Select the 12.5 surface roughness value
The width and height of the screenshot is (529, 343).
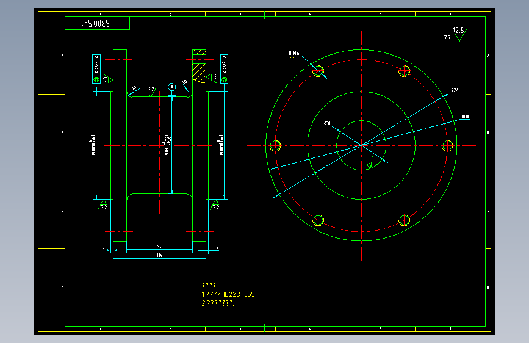point(458,31)
